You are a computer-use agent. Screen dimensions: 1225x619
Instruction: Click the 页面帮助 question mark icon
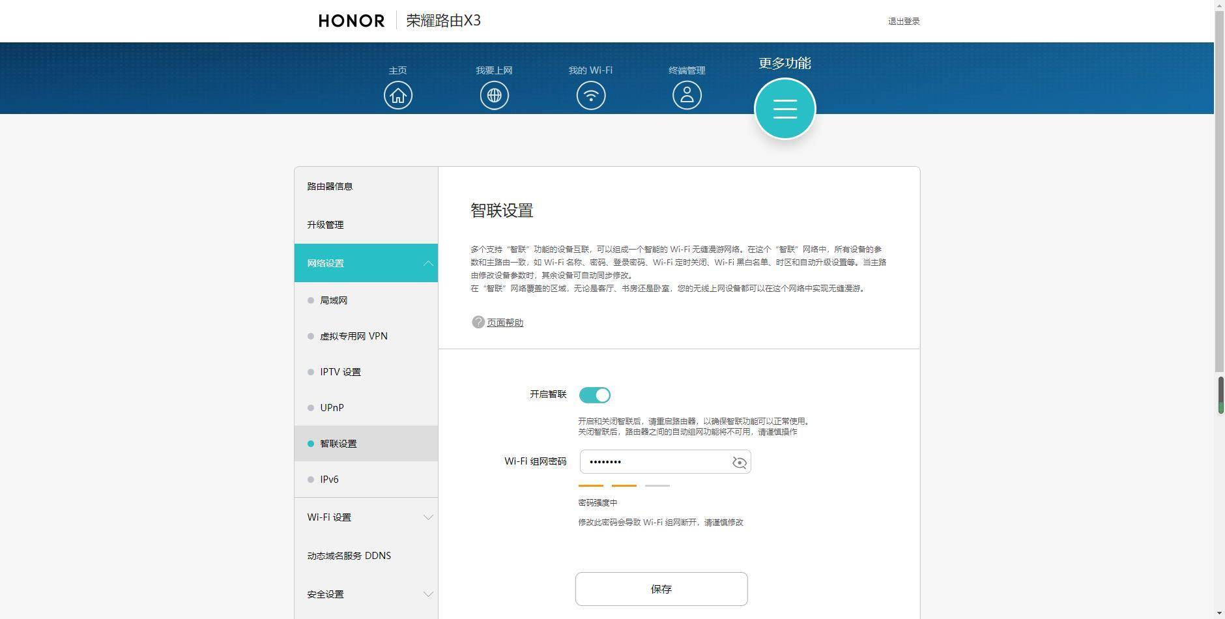[x=478, y=322]
